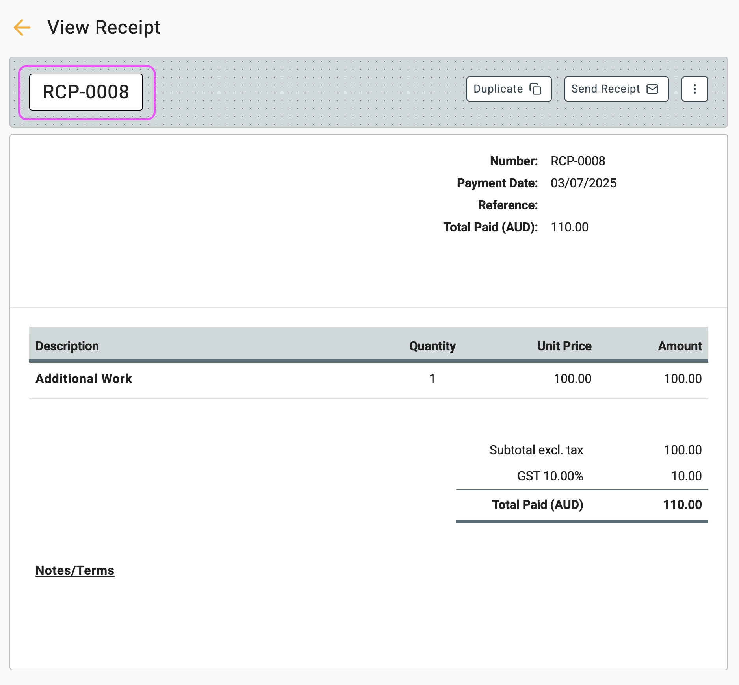Click the Duplicate button
Viewport: 739px width, 685px height.
(509, 89)
